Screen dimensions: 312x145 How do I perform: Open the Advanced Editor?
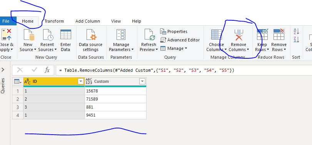(x=180, y=40)
